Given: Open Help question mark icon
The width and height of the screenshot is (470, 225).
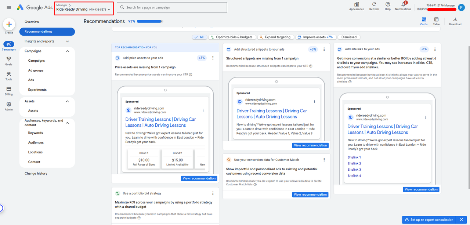Looking at the screenshot, I should (x=388, y=6).
